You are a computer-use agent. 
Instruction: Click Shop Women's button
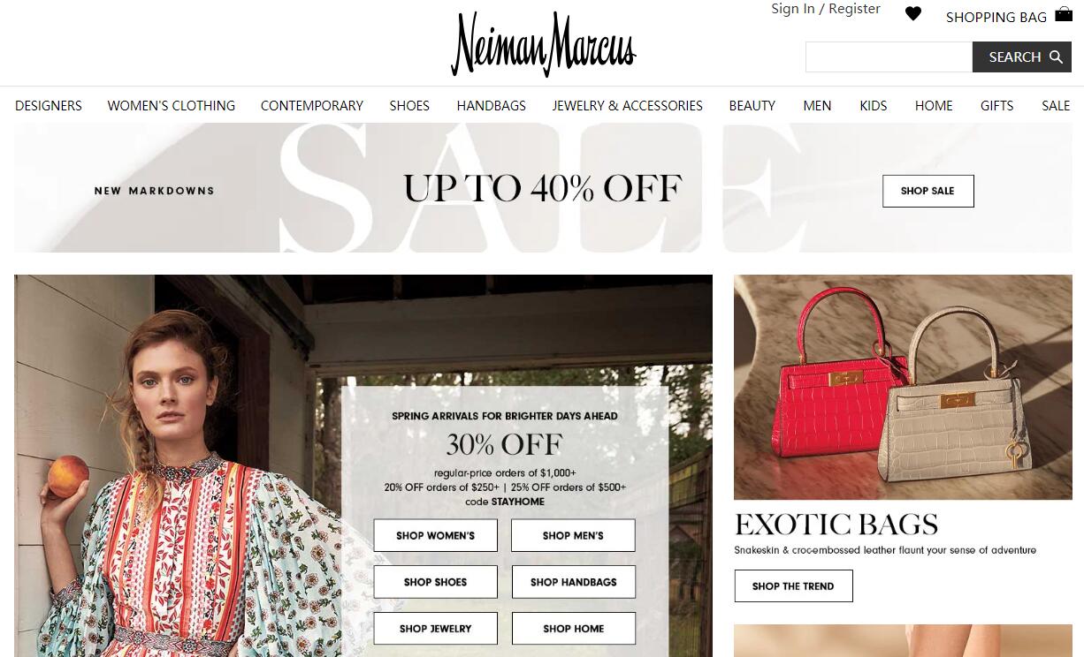click(435, 535)
